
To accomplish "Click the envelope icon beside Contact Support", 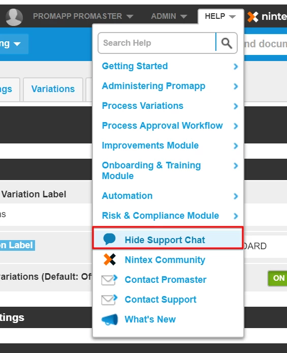I will click(109, 300).
